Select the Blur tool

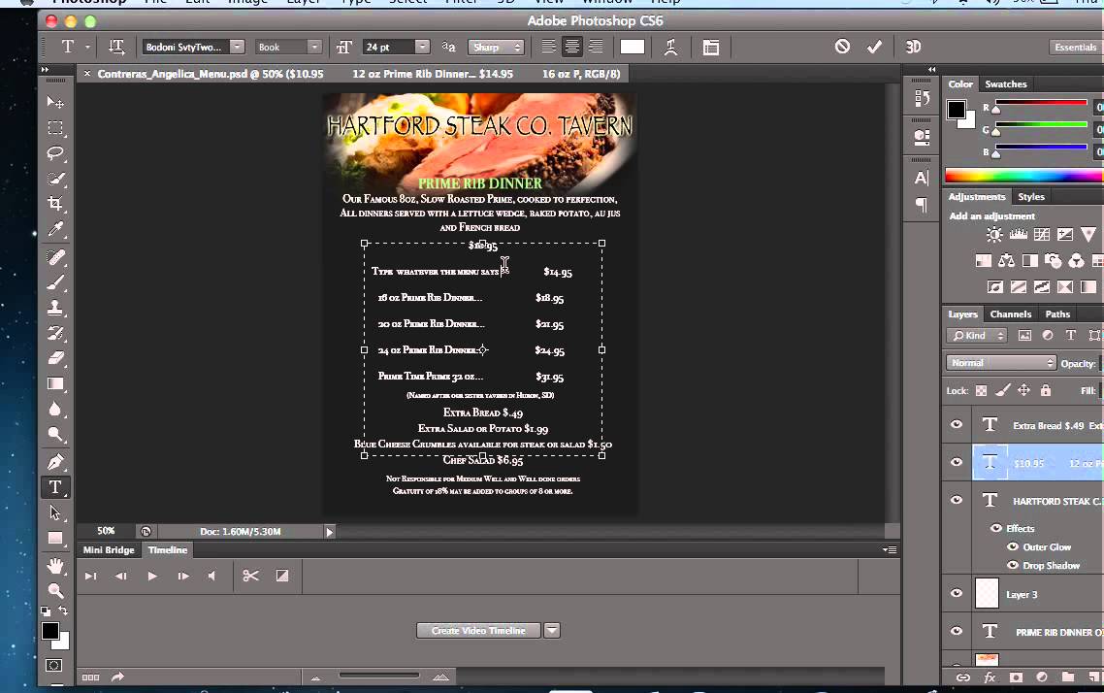pyautogui.click(x=55, y=410)
